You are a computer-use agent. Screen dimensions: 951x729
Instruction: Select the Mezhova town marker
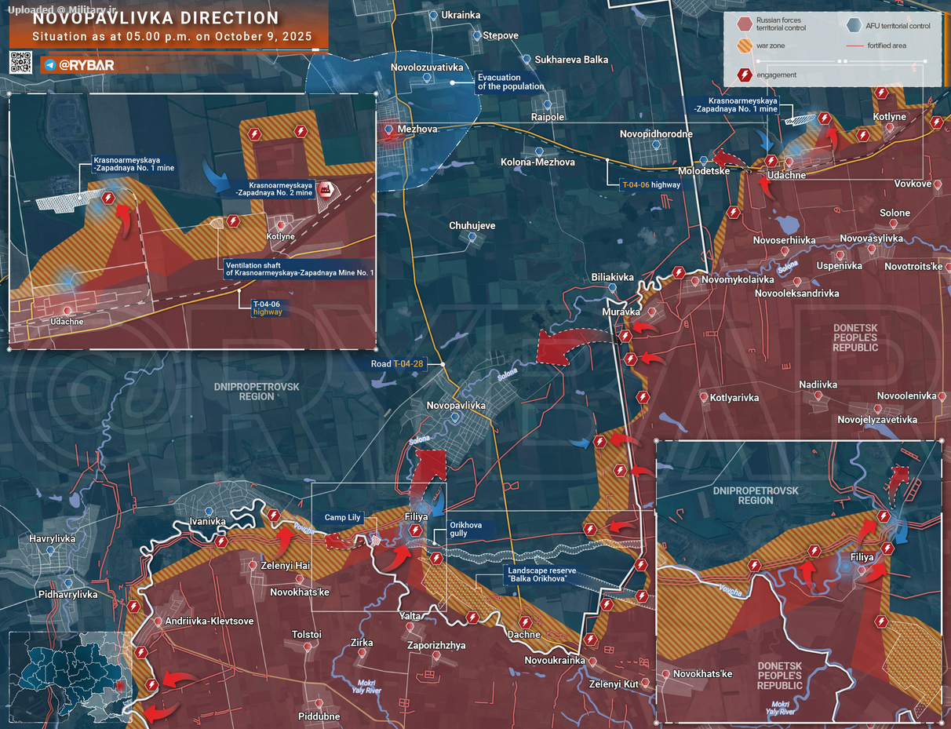tap(389, 129)
